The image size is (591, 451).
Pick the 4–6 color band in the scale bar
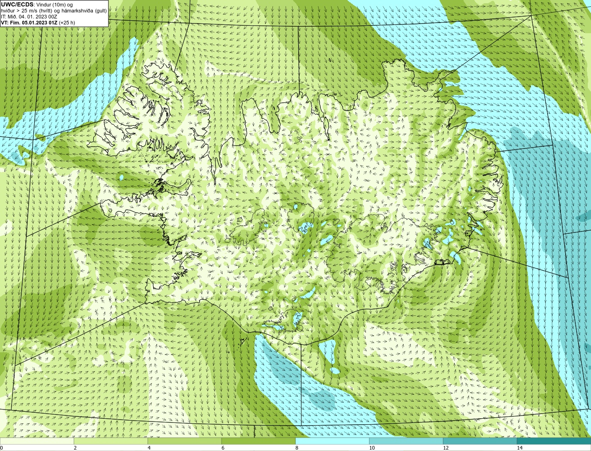click(x=185, y=441)
